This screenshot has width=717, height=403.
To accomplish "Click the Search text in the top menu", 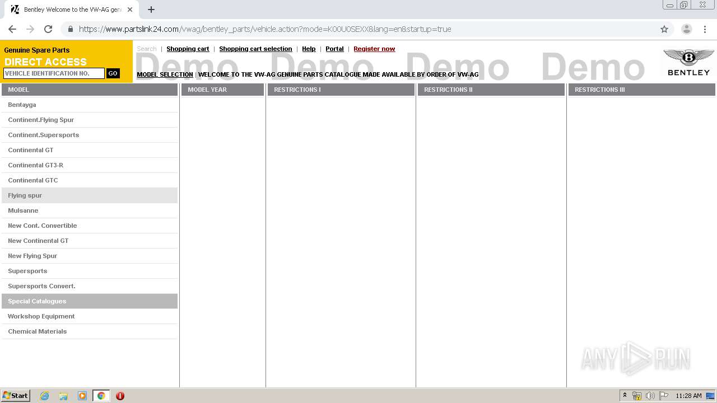I will click(147, 49).
